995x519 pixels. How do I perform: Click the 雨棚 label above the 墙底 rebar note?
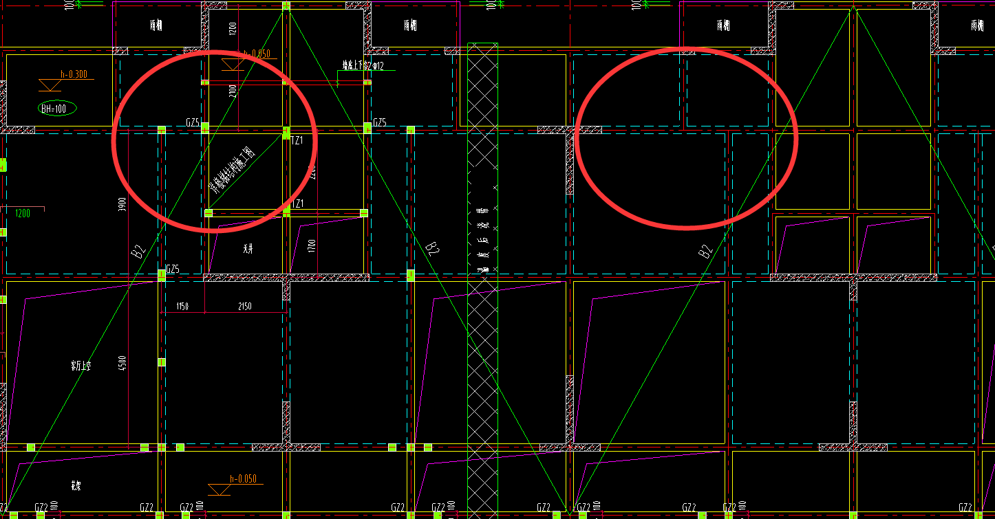(410, 25)
